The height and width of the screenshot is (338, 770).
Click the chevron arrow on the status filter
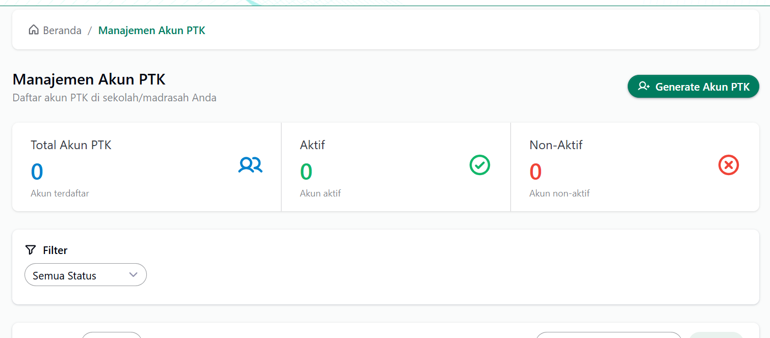(x=134, y=274)
